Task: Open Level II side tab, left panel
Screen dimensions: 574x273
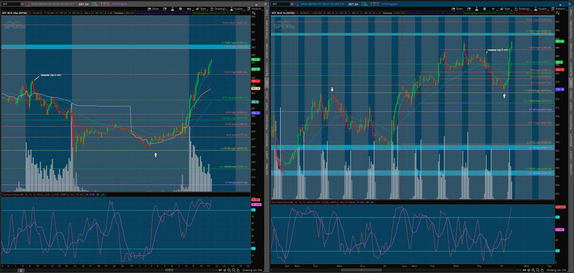Action: click(266, 154)
